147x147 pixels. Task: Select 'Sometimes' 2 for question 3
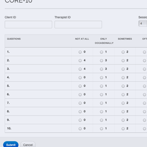coord(123,69)
